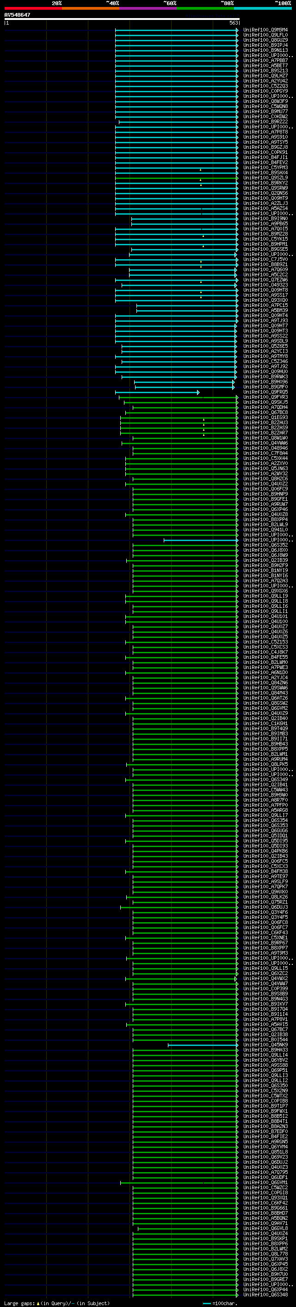Click the short cyan alignment bar for UniRef100_Q9FRQ5

157,392
